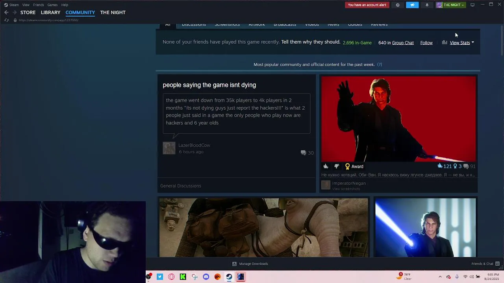Go to the LIBRARY section
Screen dimensions: 504x283
(x=50, y=13)
